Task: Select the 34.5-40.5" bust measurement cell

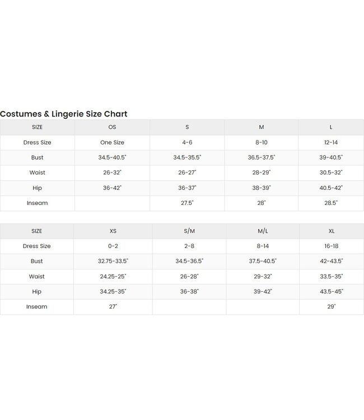Action: [x=112, y=157]
